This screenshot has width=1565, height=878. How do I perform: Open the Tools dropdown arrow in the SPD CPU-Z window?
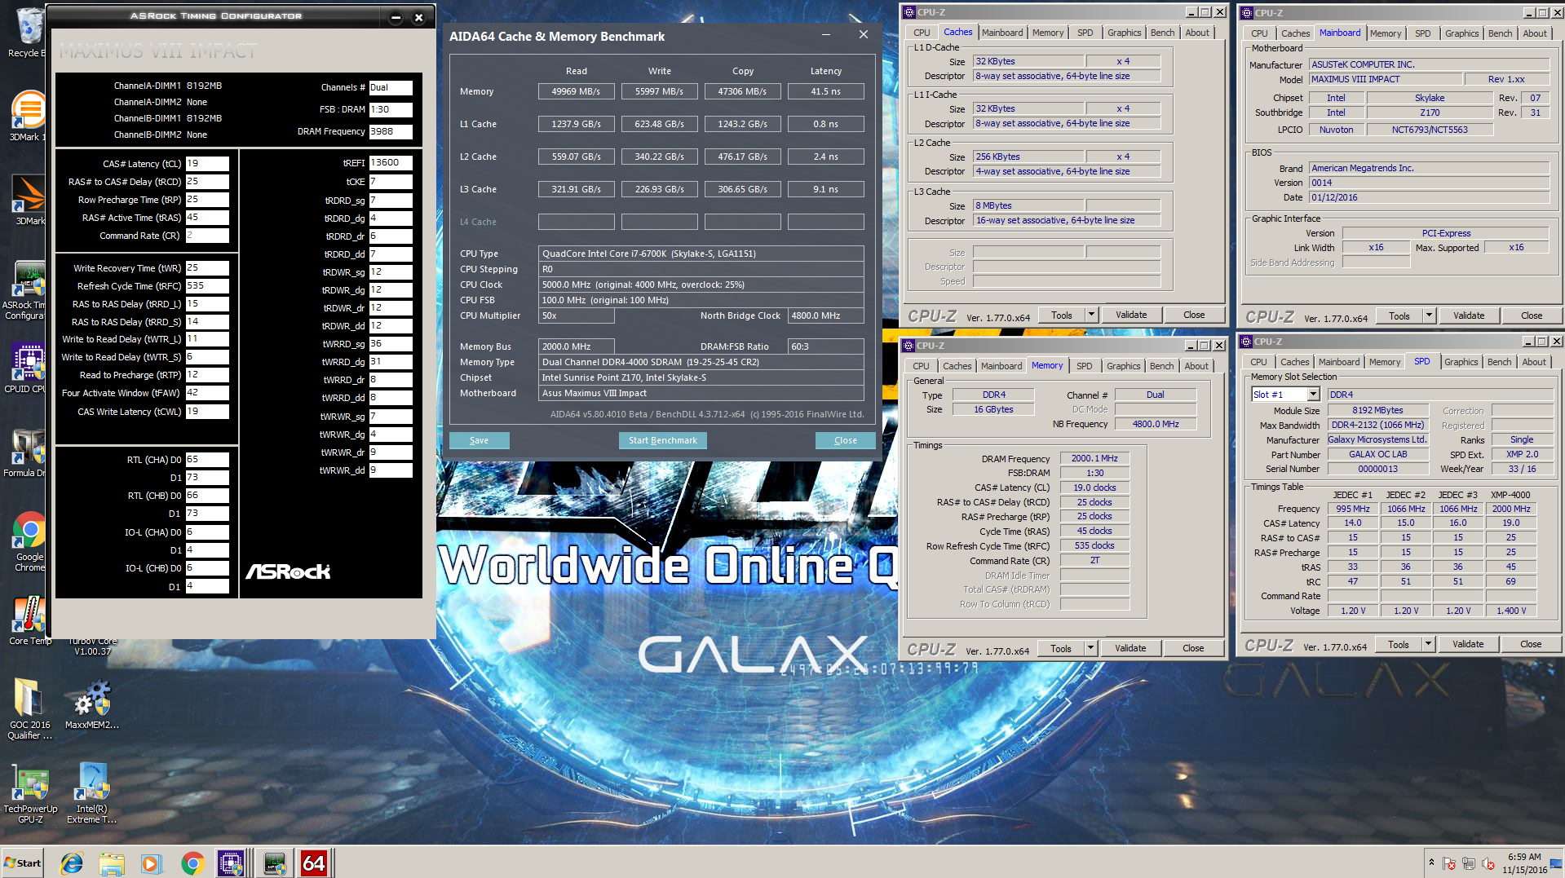(x=1428, y=644)
